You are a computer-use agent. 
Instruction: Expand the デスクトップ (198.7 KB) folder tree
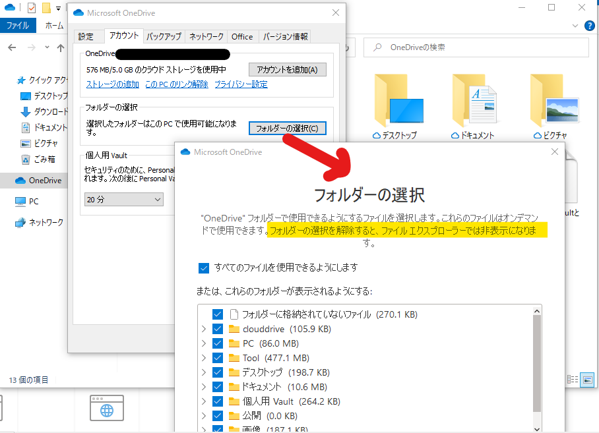click(204, 372)
